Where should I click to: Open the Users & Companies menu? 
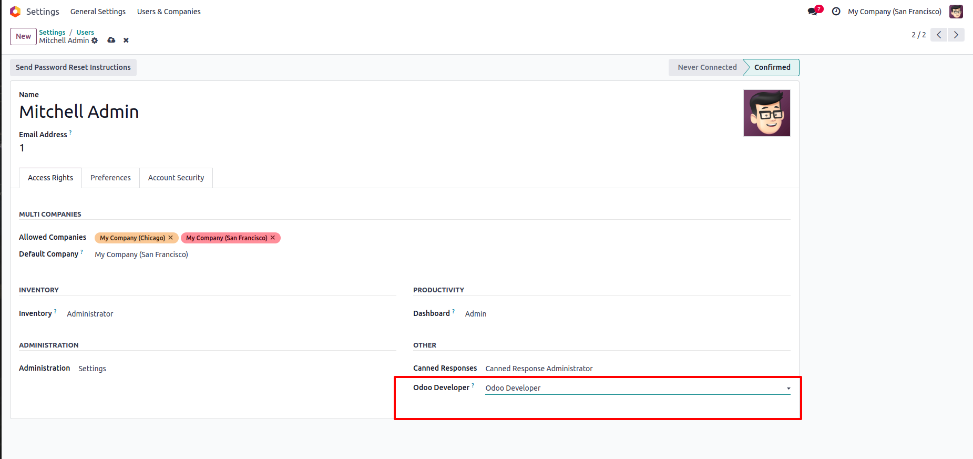pos(169,12)
